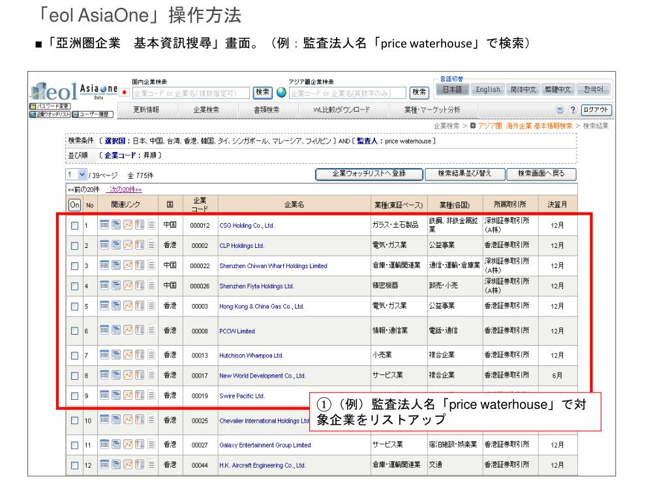
Task: Click the up-down arrows icon for CLP Holdings
Action: point(140,245)
